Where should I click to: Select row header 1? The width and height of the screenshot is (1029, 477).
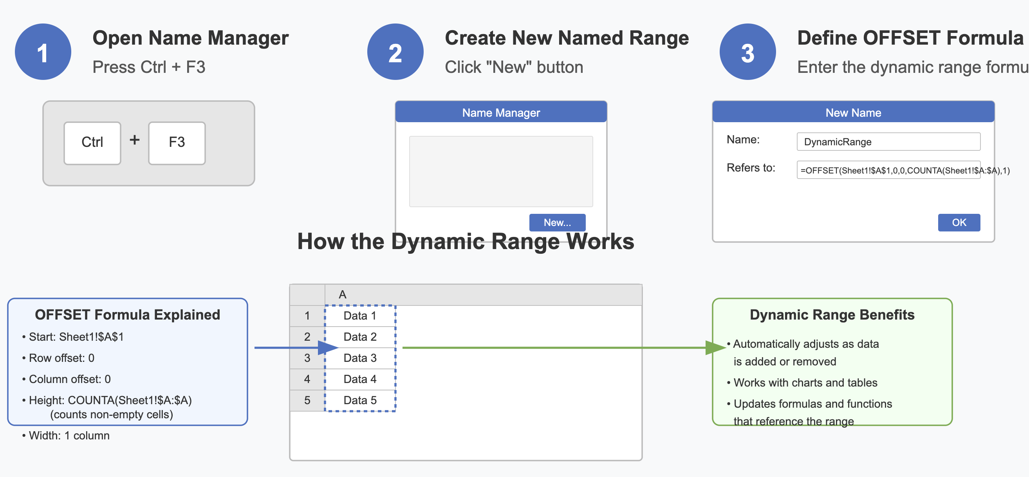click(x=307, y=316)
